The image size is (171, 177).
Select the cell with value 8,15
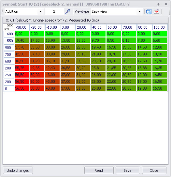pos(129,40)
